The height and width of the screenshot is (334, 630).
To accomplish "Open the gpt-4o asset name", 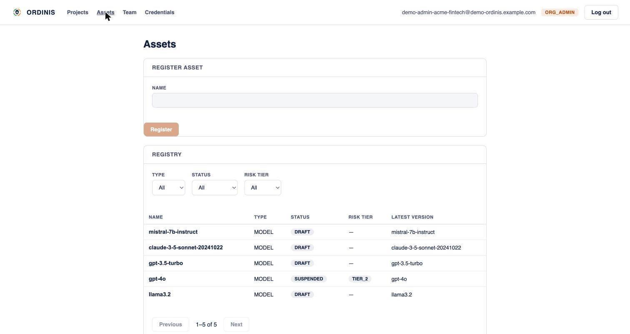I will pos(157,279).
